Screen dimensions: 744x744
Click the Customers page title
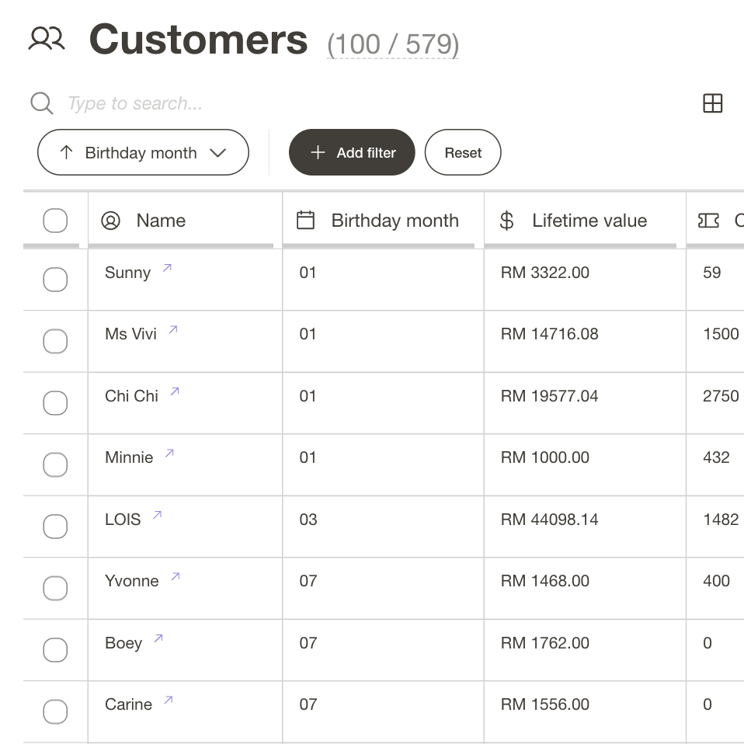198,40
